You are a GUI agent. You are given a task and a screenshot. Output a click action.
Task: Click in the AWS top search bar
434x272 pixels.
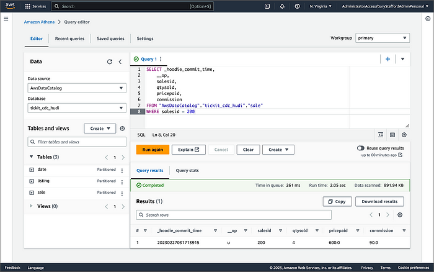(x=132, y=6)
